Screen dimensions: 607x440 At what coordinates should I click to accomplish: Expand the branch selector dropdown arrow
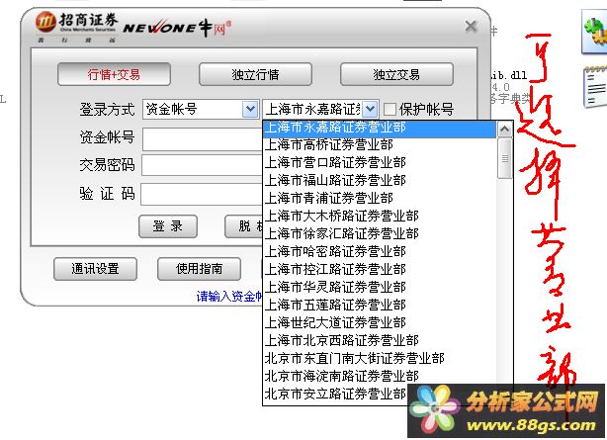pyautogui.click(x=370, y=109)
